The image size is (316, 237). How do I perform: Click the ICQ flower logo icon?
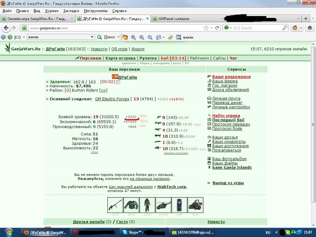click(x=10, y=37)
